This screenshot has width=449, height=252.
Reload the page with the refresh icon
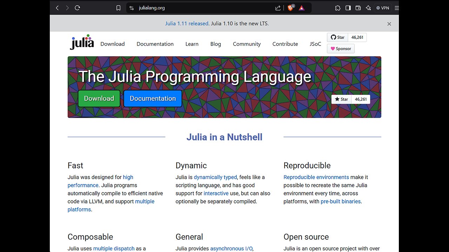[78, 8]
